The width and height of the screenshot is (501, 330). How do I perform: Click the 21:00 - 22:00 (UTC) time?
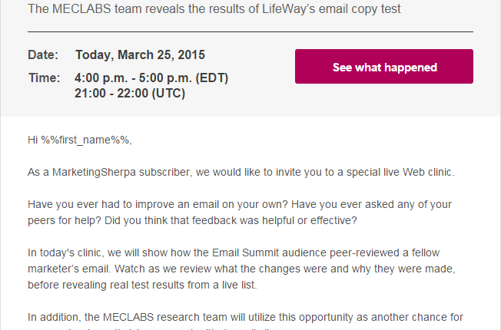click(x=130, y=94)
